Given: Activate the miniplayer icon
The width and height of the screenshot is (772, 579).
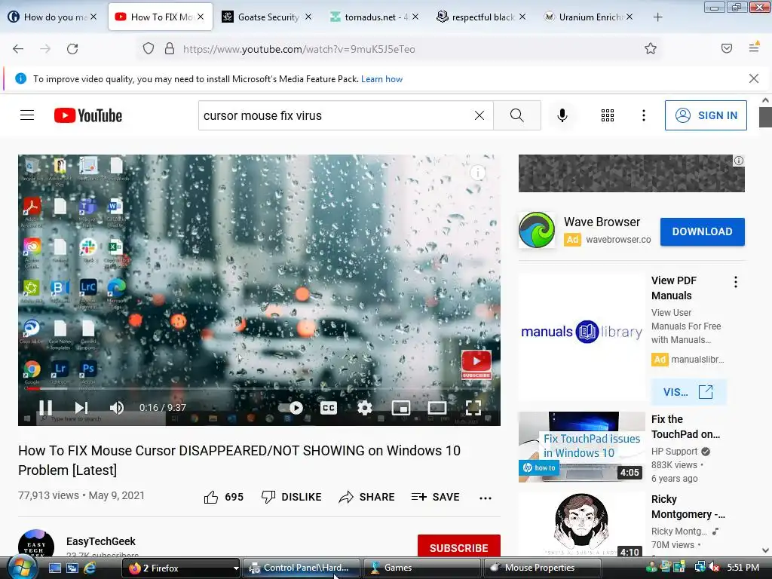Looking at the screenshot, I should (401, 408).
